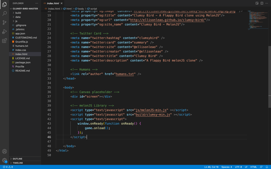
Task: Expand the data folder
Action: pos(18,17)
